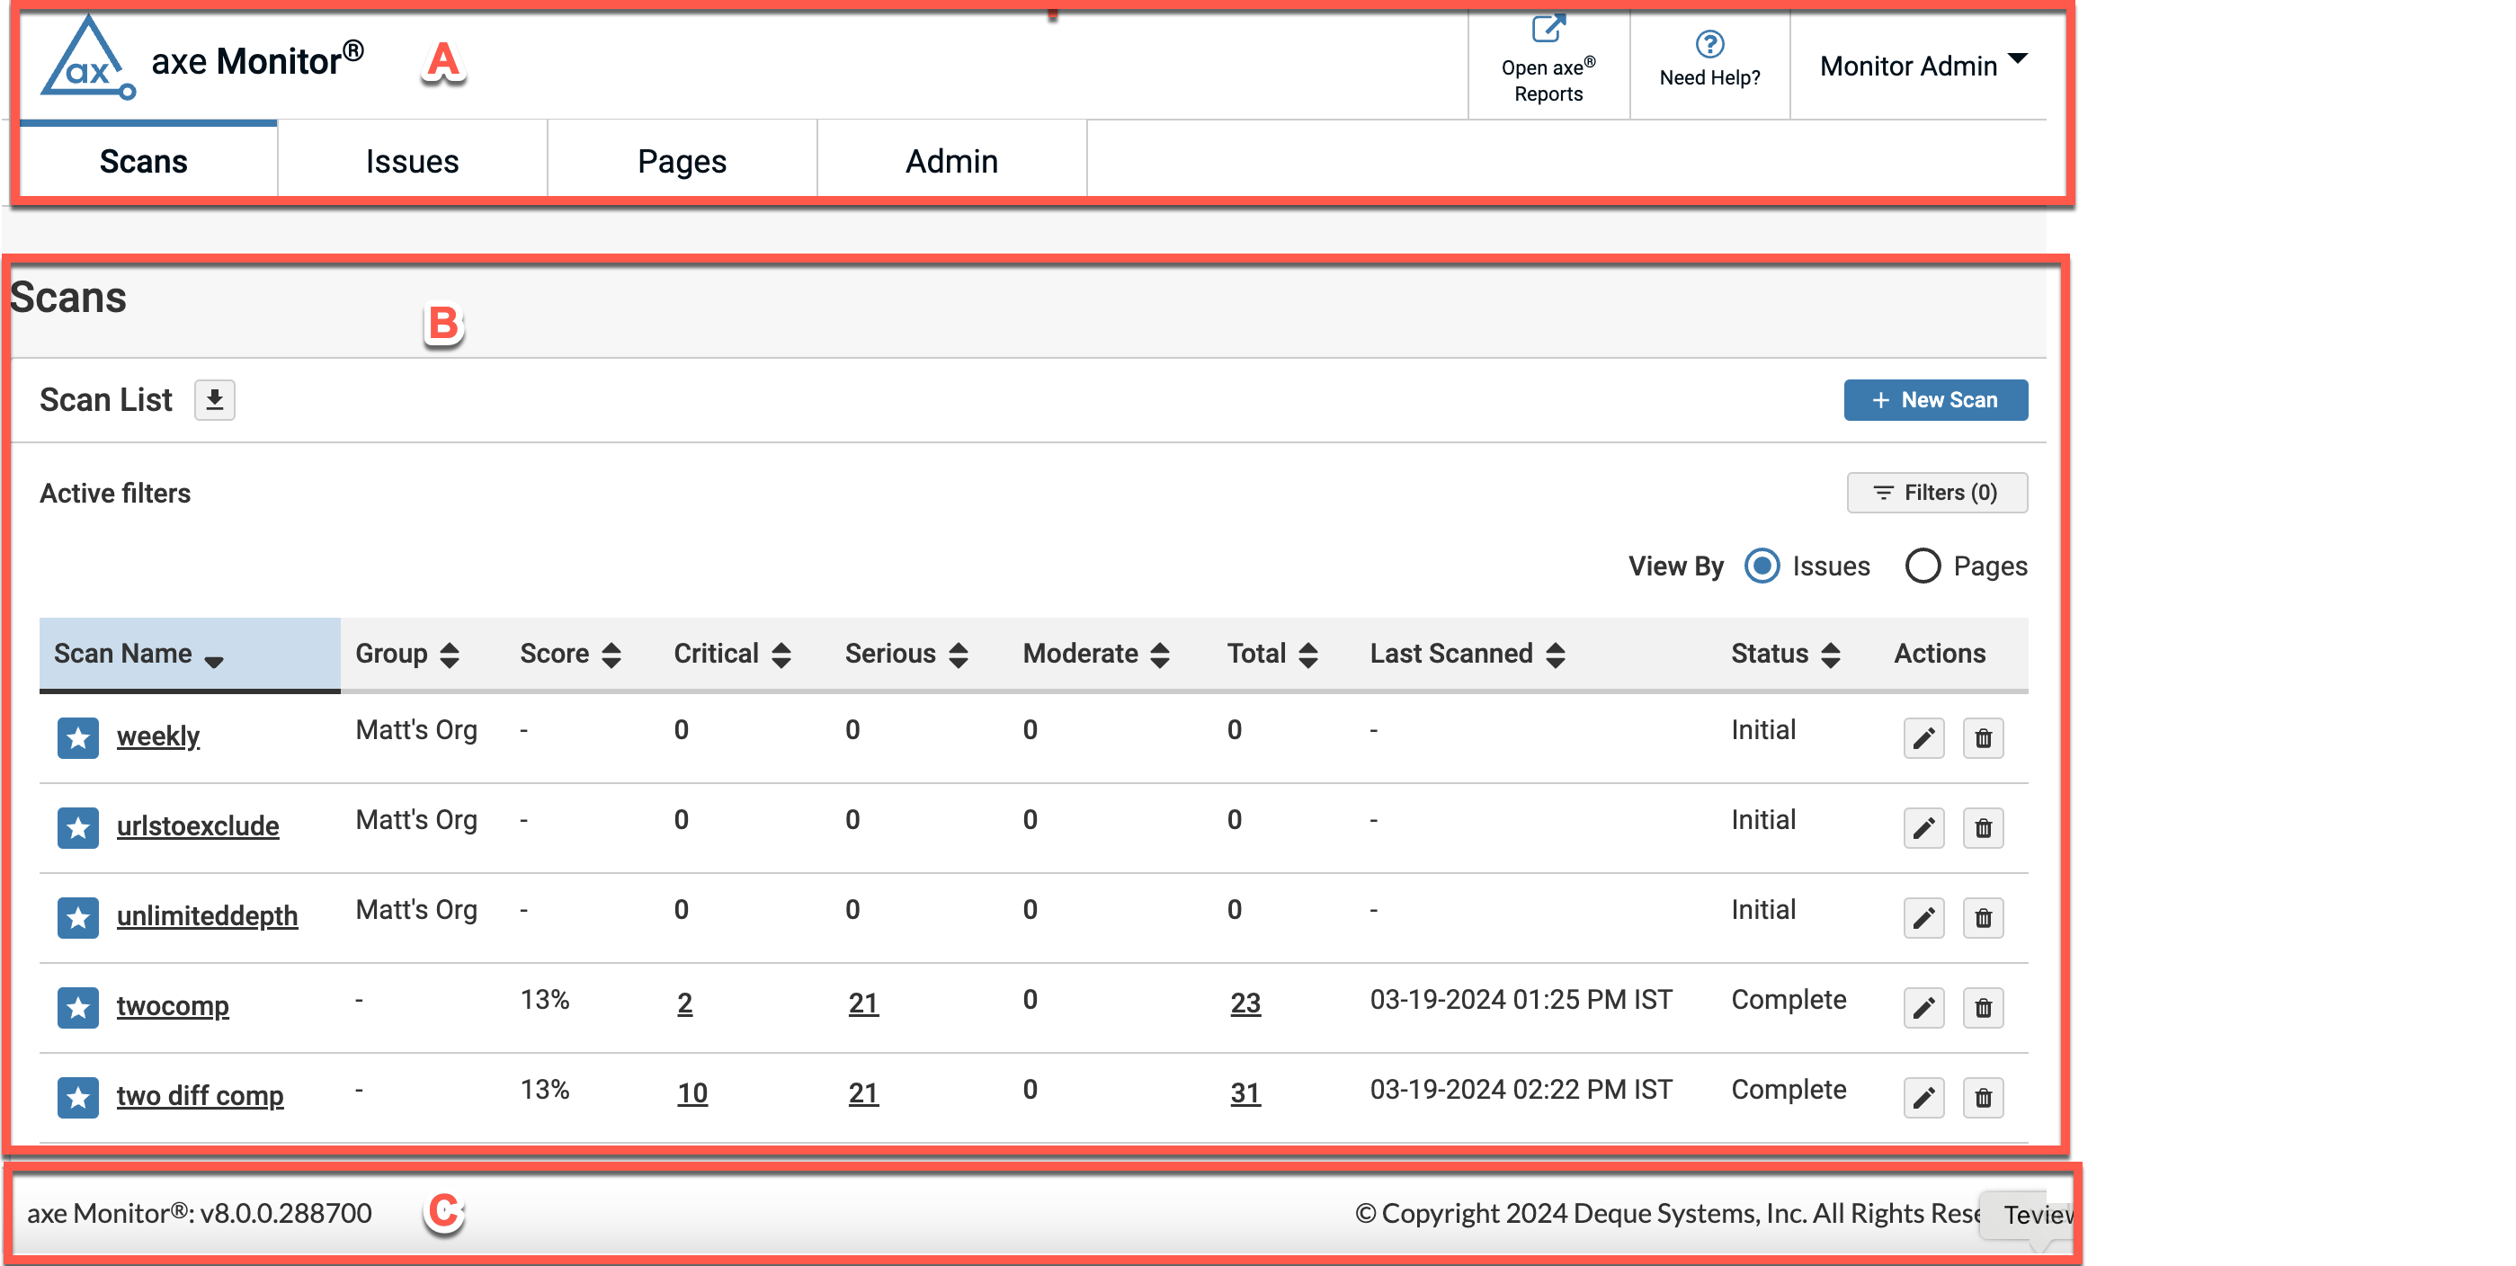The width and height of the screenshot is (2516, 1266).
Task: Edit the unlimiteddepth scan with pencil icon
Action: (1923, 918)
